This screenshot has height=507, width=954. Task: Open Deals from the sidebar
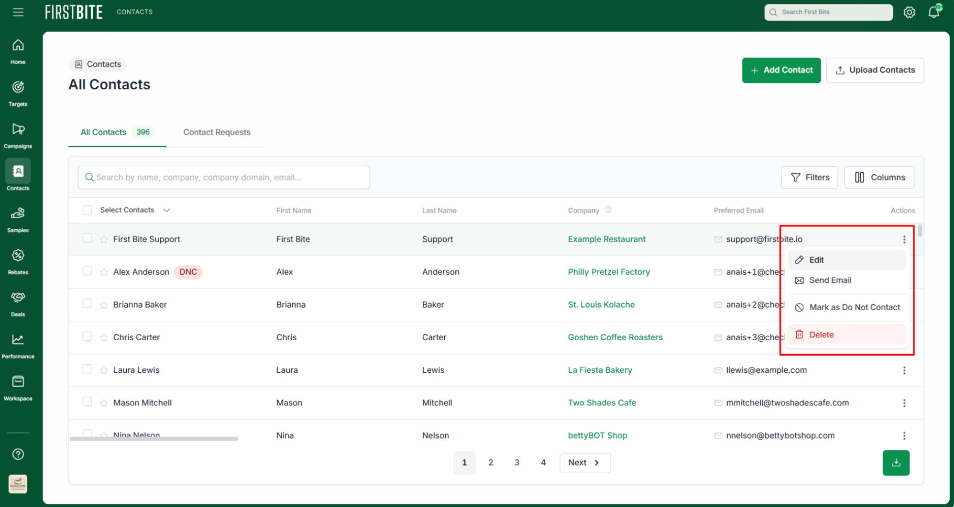pyautogui.click(x=18, y=304)
